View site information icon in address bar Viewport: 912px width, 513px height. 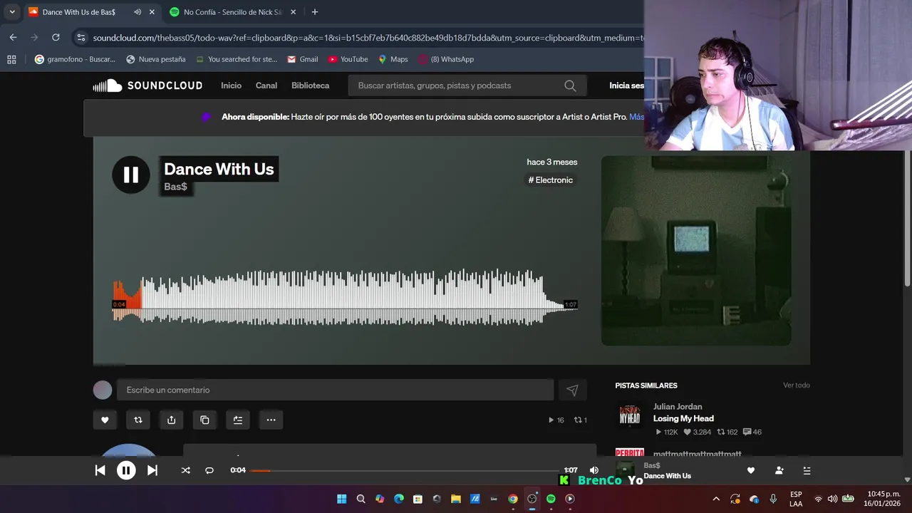tap(81, 37)
